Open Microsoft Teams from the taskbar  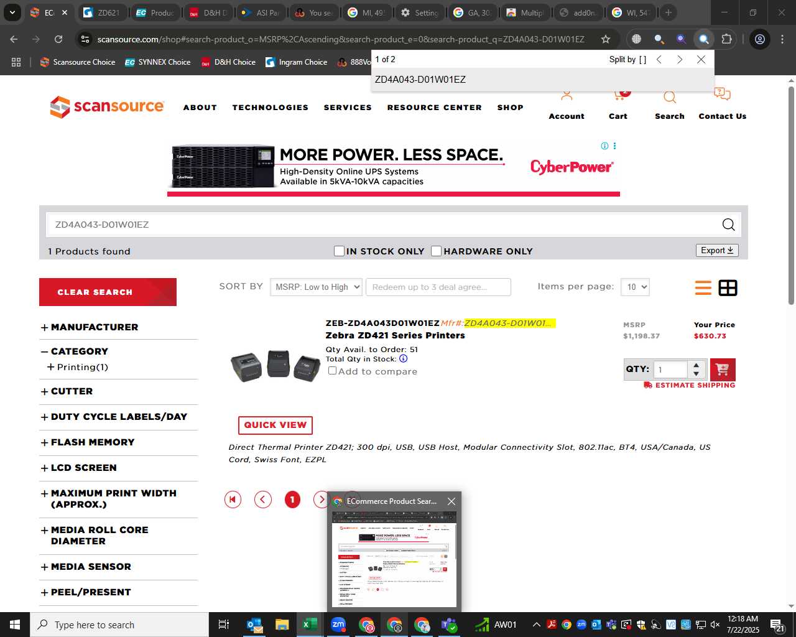click(x=449, y=625)
